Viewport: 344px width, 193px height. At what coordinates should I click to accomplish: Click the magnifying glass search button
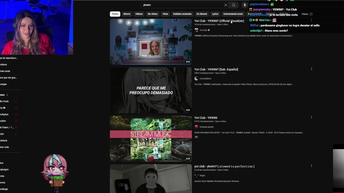234,5
